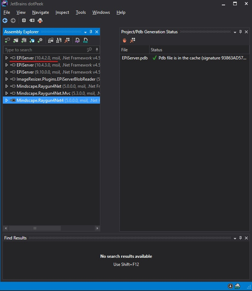Expand the EPiServer 10.4.2.0 node
The width and height of the screenshot is (252, 291).
click(x=6, y=58)
